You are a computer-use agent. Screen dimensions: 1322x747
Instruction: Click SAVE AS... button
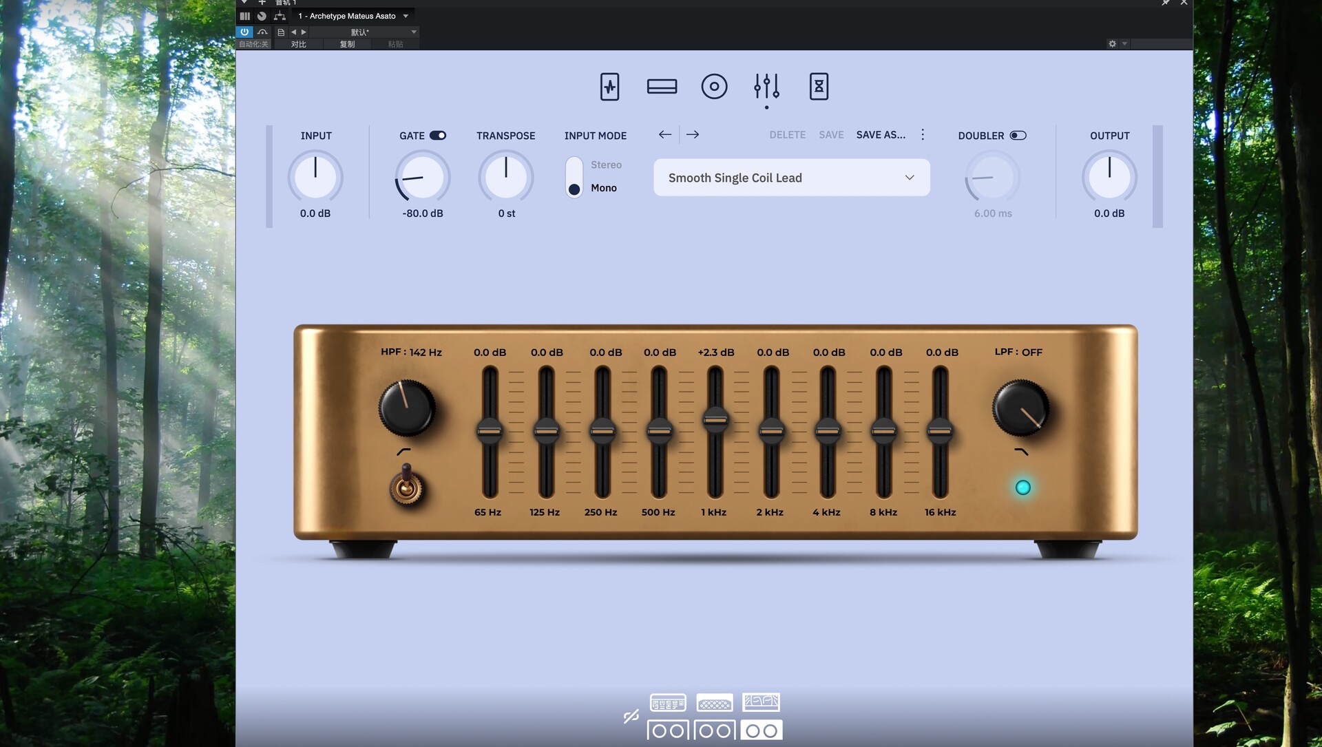[881, 135]
